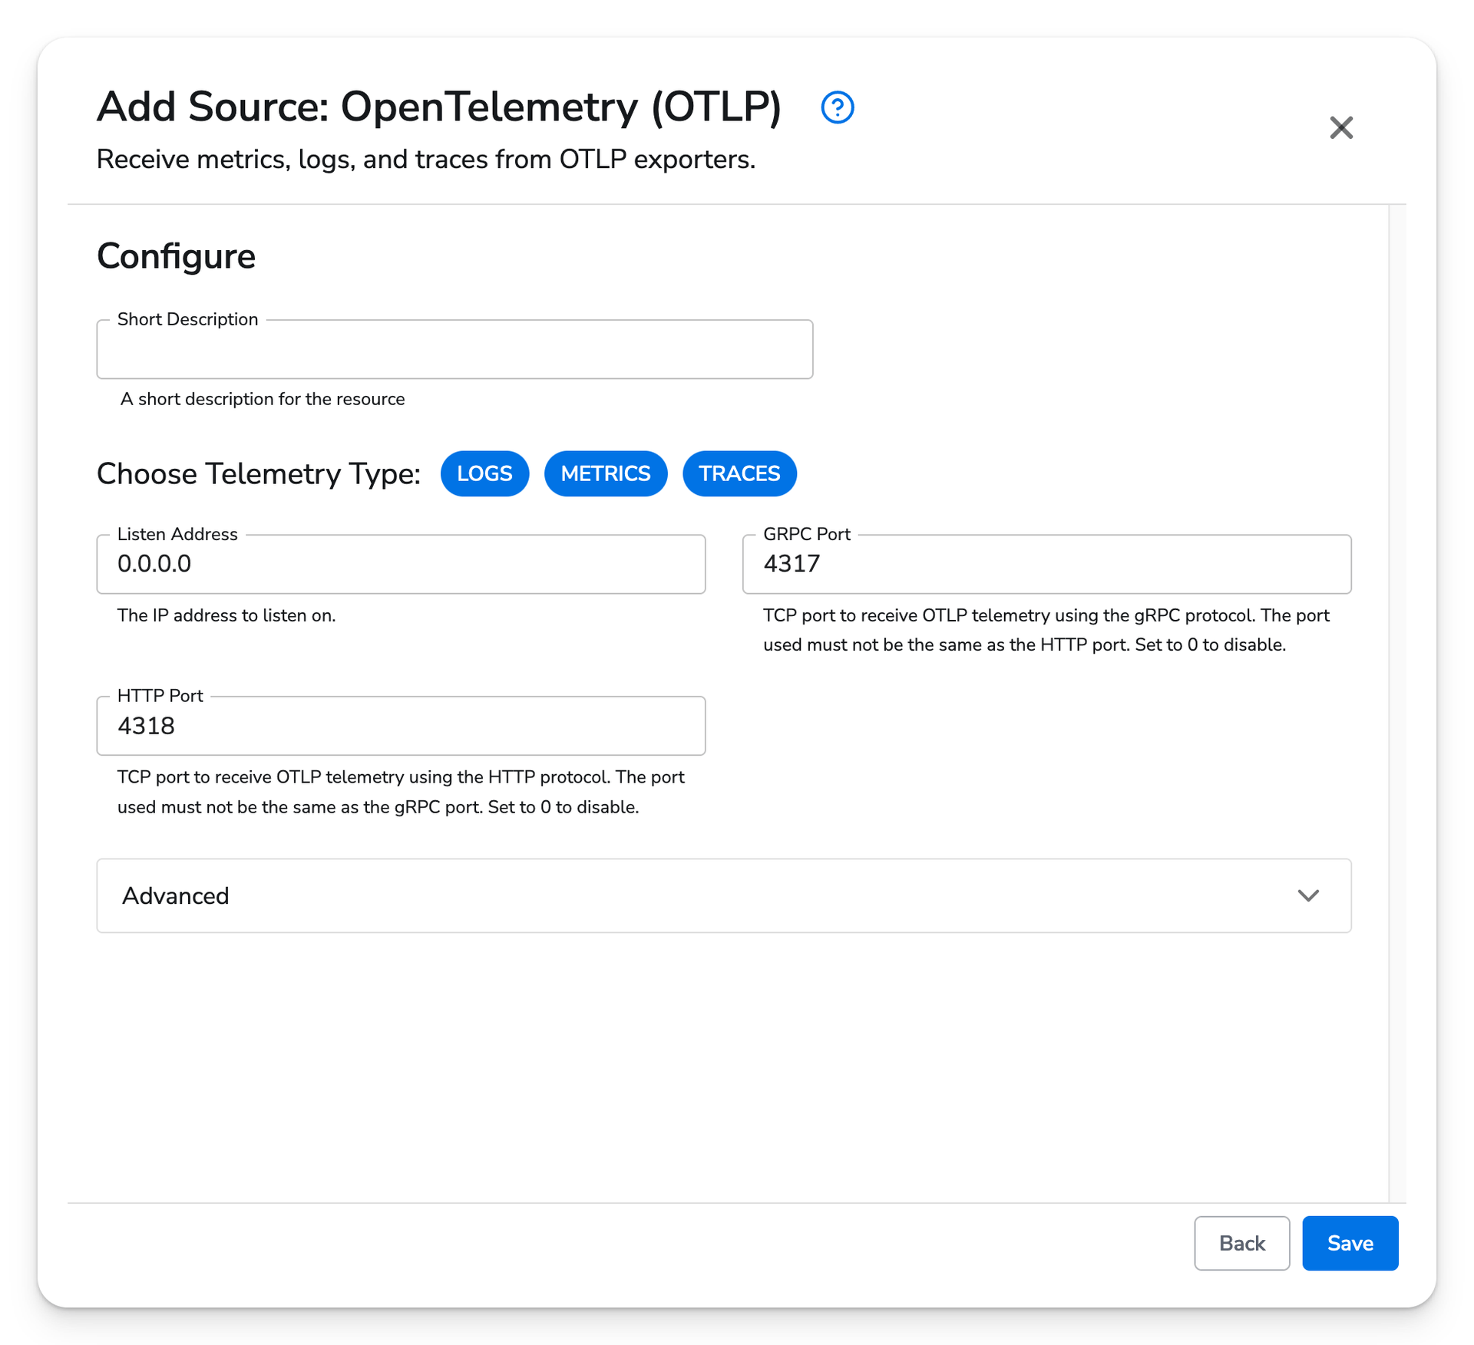Viewport: 1474px width, 1345px height.
Task: Click the 'Configure' heading
Action: coord(176,256)
